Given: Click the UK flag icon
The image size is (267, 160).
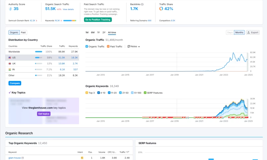Looking at the screenshot, I should point(10,63).
